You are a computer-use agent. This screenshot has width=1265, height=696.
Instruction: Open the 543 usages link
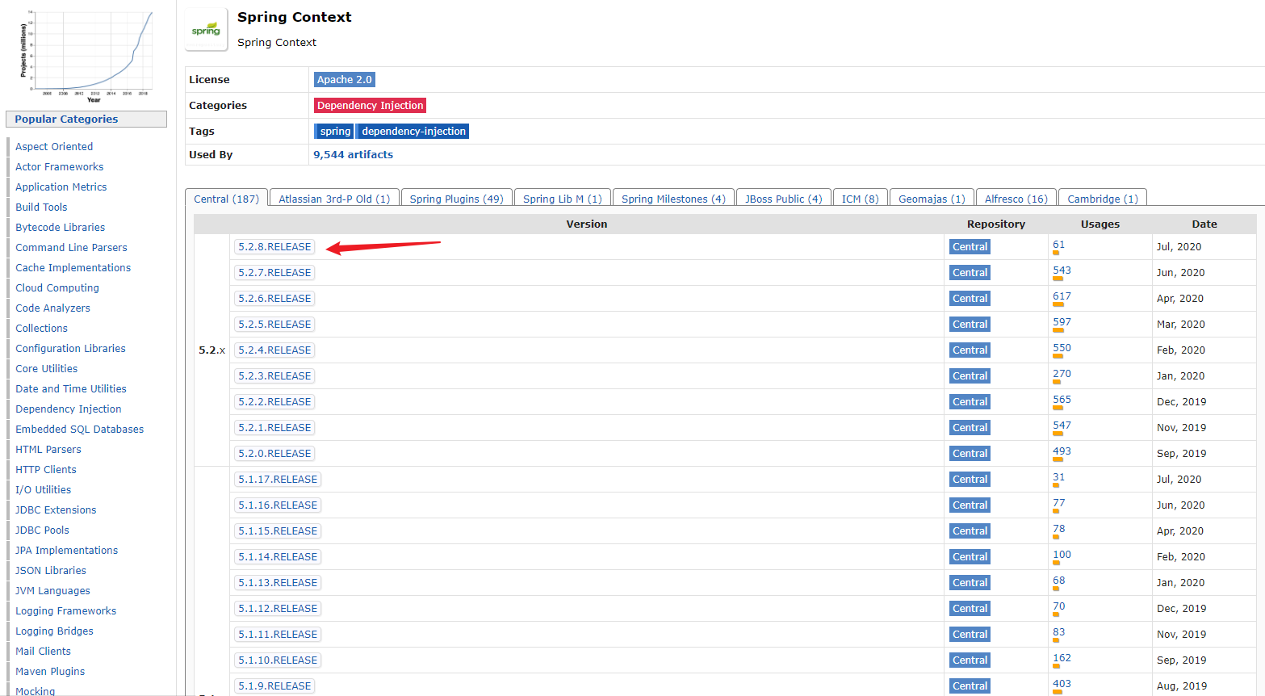click(1062, 270)
